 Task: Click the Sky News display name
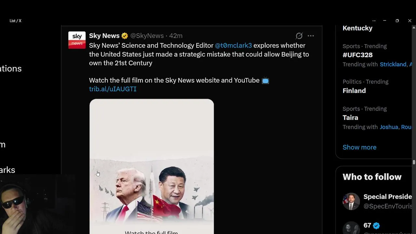coord(104,36)
